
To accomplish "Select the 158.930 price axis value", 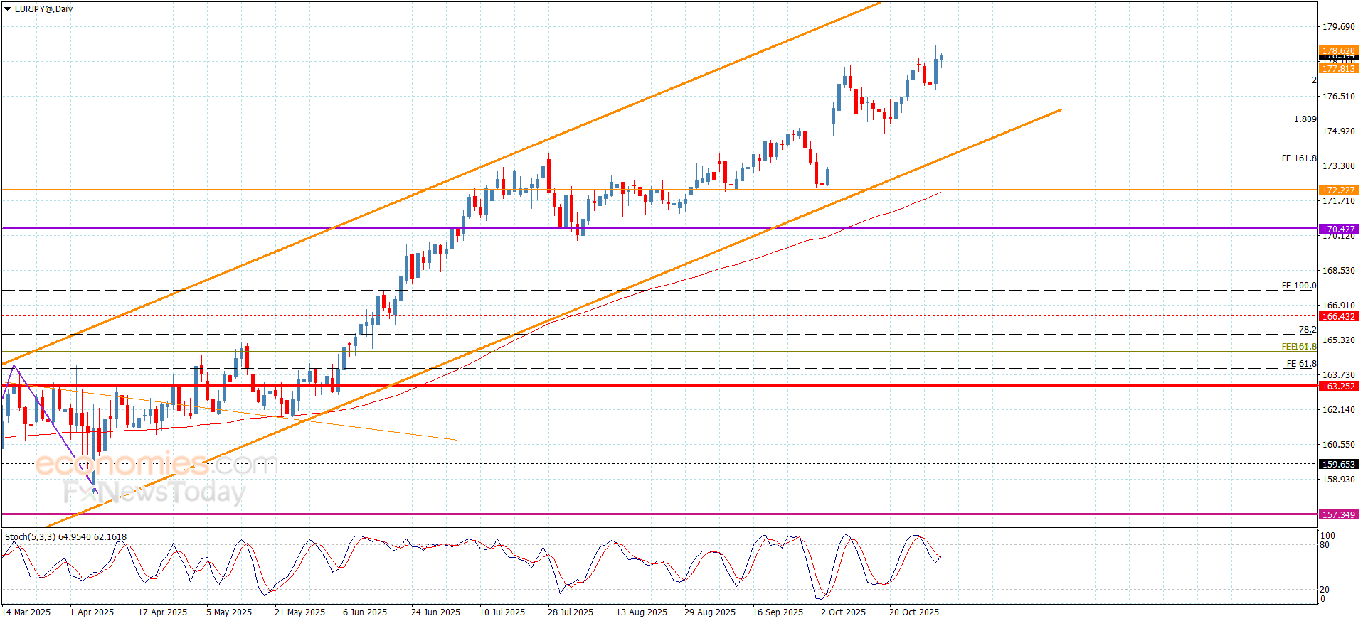I will coord(1339,480).
